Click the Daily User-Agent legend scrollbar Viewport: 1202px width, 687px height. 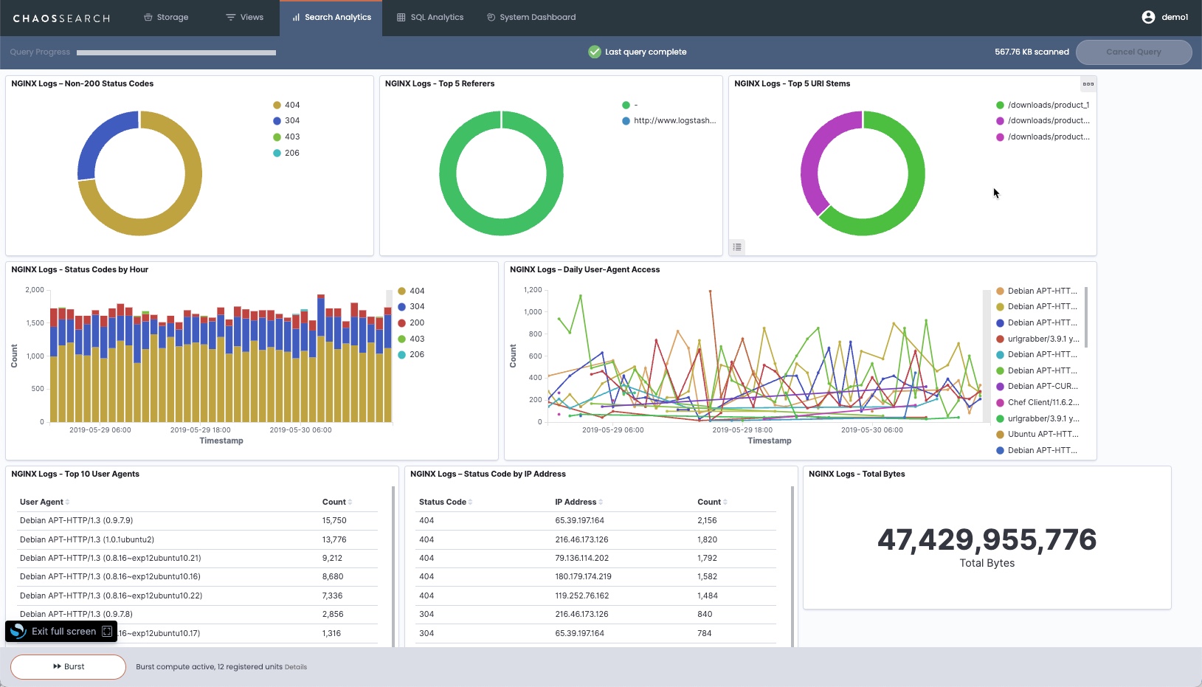point(1085,317)
